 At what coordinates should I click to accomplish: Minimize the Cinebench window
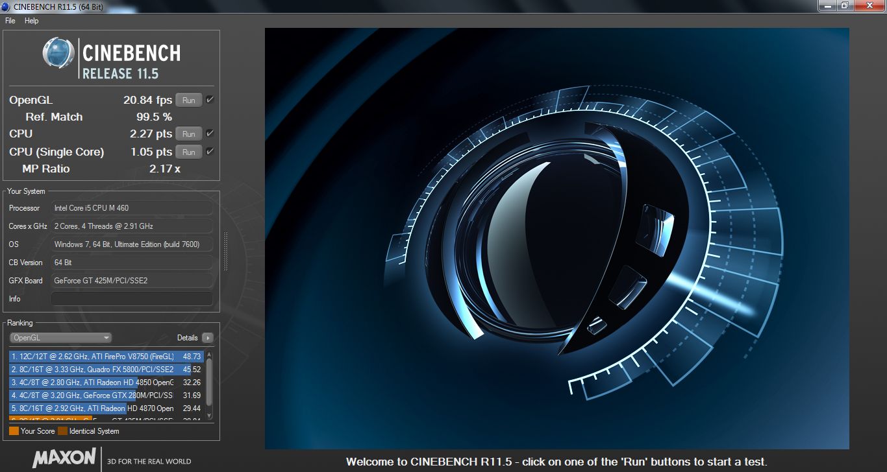[x=828, y=5]
